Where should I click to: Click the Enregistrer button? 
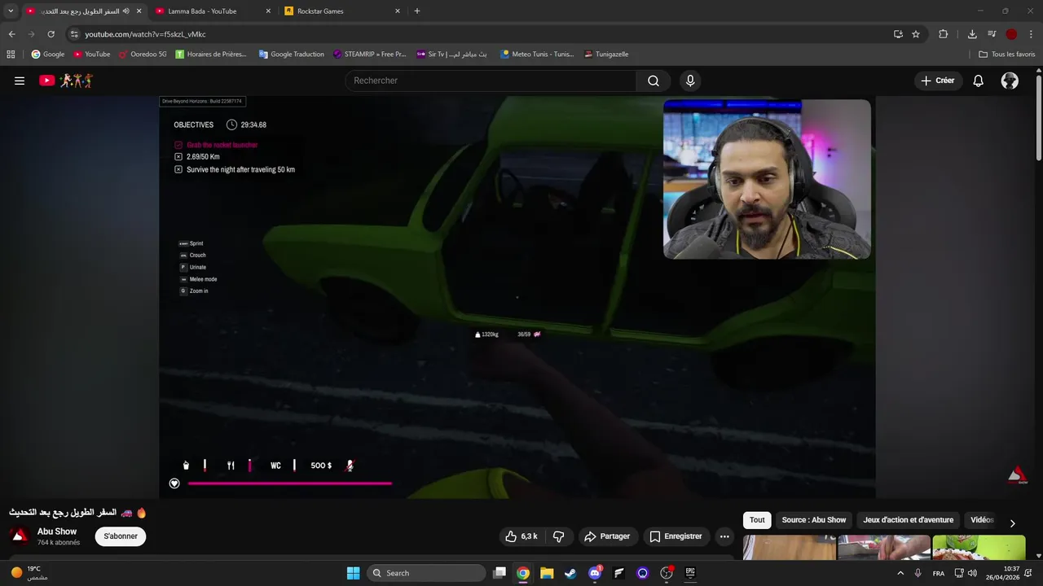(676, 536)
